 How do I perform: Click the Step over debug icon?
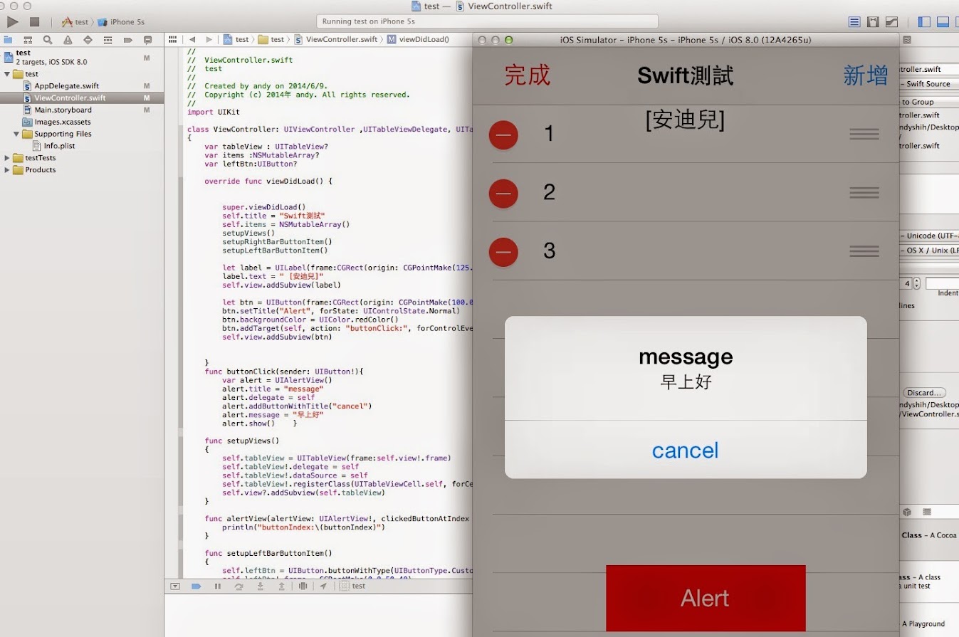point(239,586)
